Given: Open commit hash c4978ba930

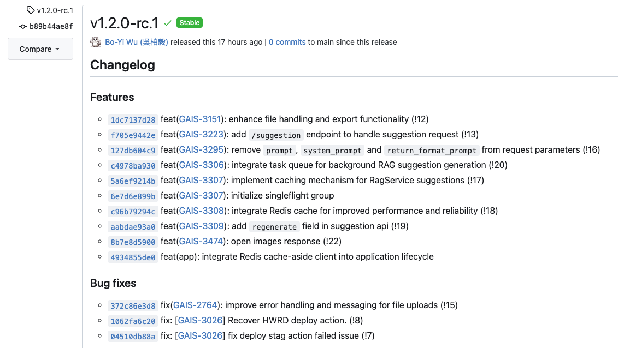Looking at the screenshot, I should pos(133,165).
